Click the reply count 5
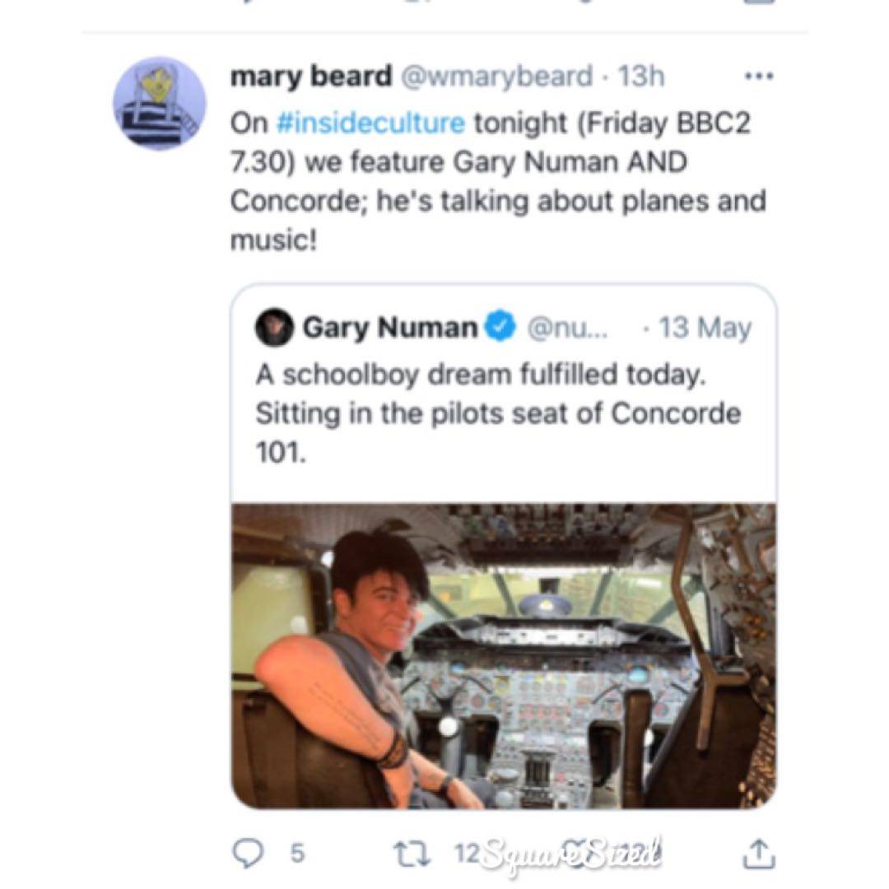The image size is (889, 889). click(296, 854)
